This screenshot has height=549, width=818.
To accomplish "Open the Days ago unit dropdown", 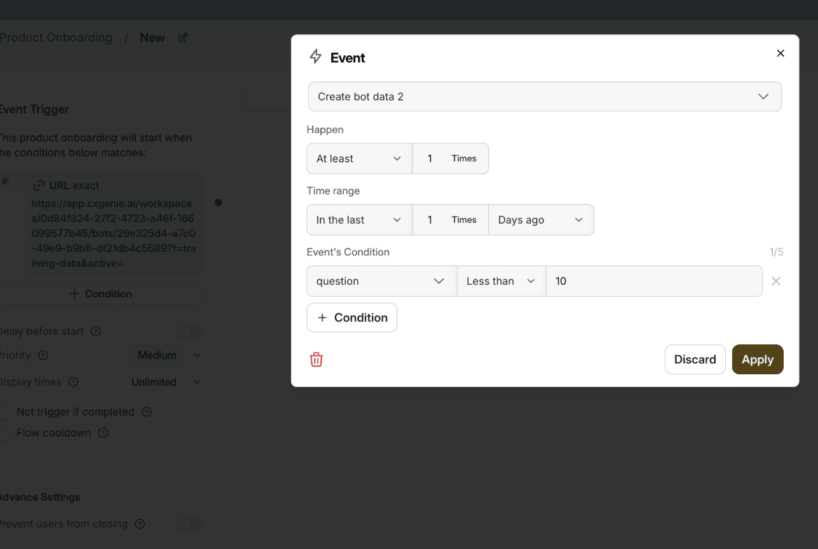I will click(x=541, y=220).
